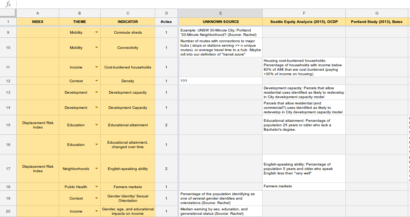Click the fx function icon
The height and width of the screenshot is (217, 410).
coord(8,4)
